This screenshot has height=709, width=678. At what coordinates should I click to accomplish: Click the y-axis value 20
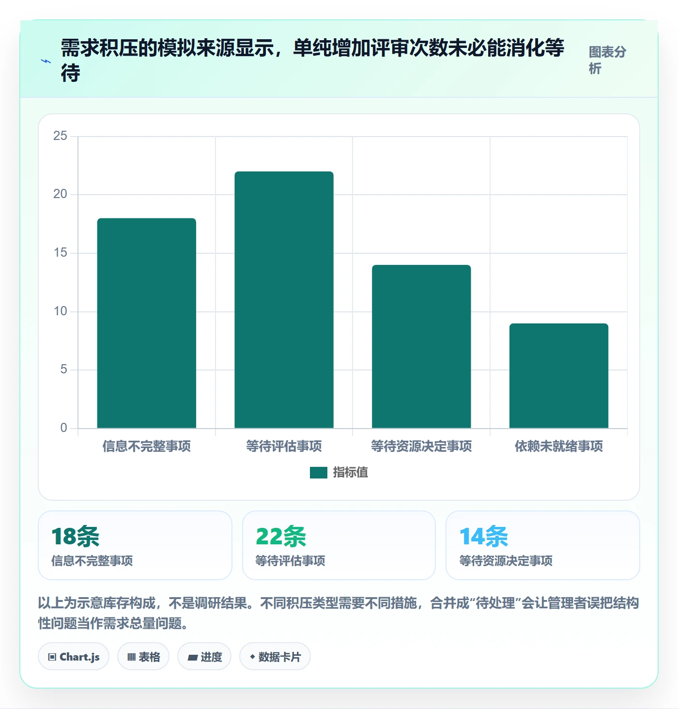tap(60, 194)
